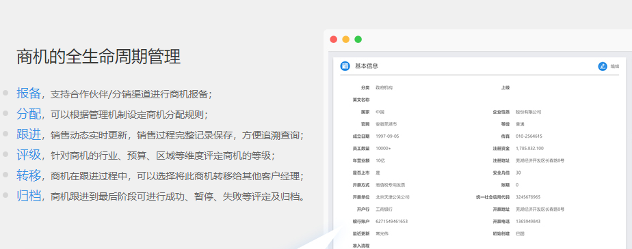
Task: Click the 初始创建 field label
Action: click(x=501, y=234)
